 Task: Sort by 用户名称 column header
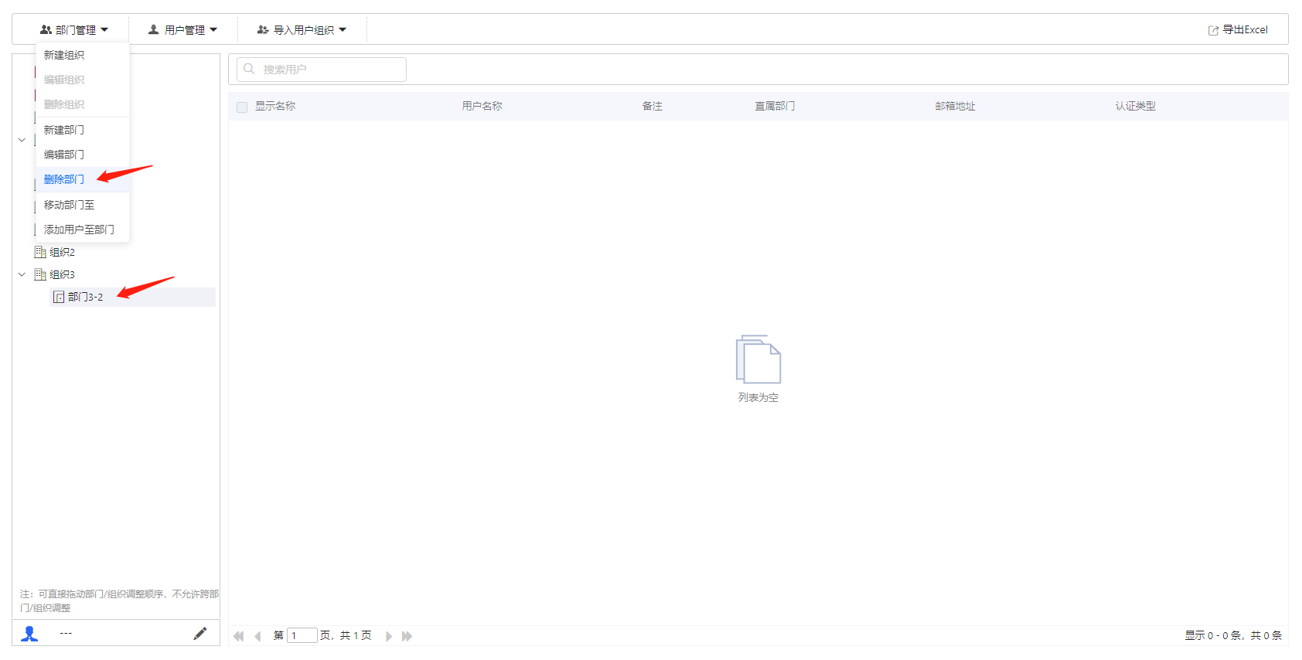coord(482,106)
